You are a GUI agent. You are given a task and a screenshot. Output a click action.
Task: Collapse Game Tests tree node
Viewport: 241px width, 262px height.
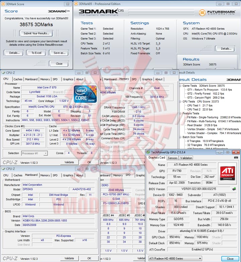[x=180, y=86]
